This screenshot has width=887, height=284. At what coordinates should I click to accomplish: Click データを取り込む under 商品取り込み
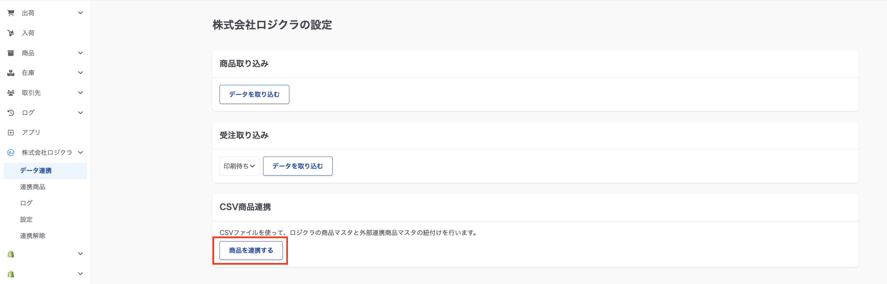[x=254, y=94]
